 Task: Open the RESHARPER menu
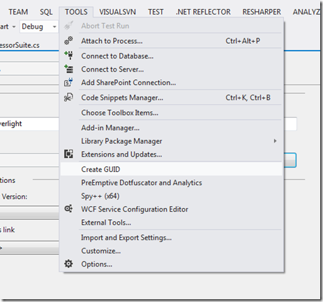coord(262,12)
